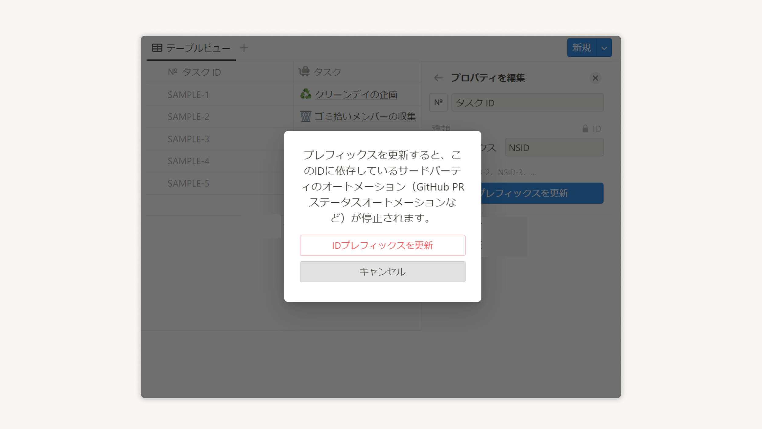Screen dimensions: 762x429
Task: Expand the 新規 button dropdown arrow
Action: coord(604,48)
